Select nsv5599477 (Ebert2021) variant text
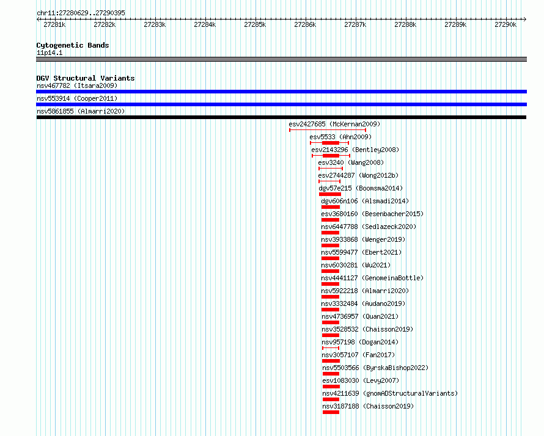Screen dimensions: 544x436 [x=361, y=252]
